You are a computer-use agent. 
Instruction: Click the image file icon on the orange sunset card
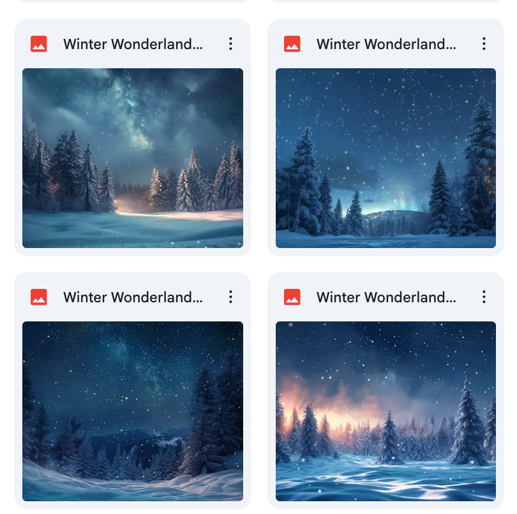(x=292, y=297)
